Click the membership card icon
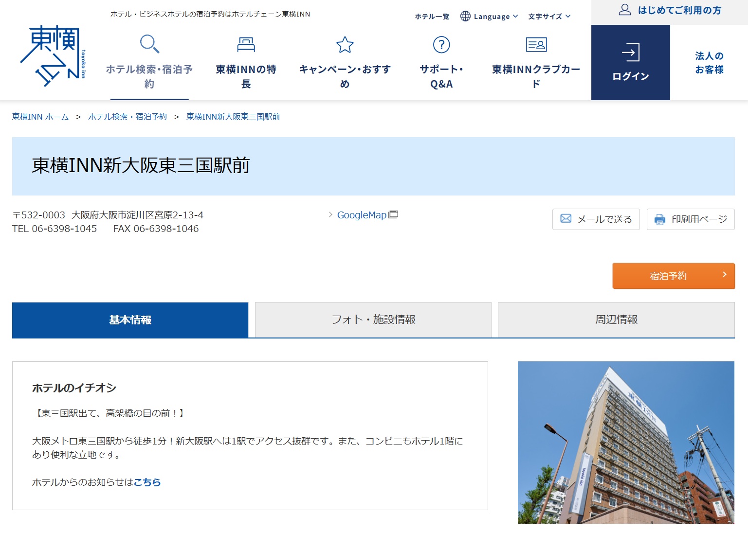Screen dimensions: 748x533 tap(536, 45)
